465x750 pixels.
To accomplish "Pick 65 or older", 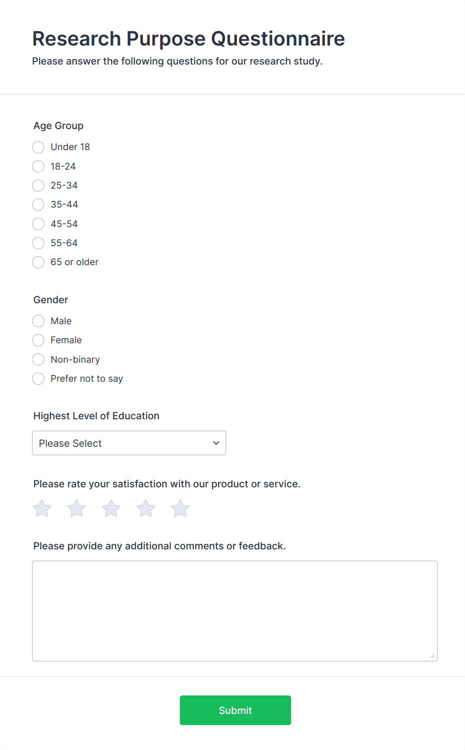I will pos(38,262).
